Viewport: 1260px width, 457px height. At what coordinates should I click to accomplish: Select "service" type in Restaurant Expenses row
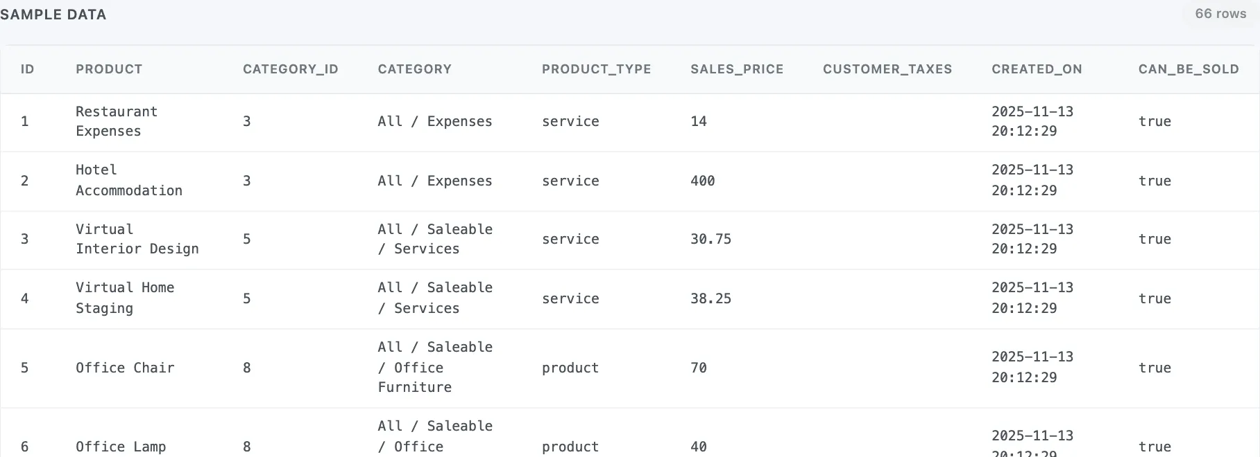(x=570, y=121)
